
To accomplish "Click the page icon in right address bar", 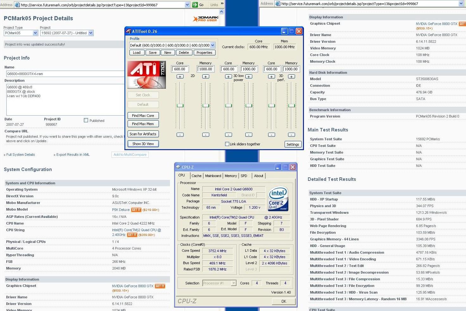I will [x=278, y=4].
